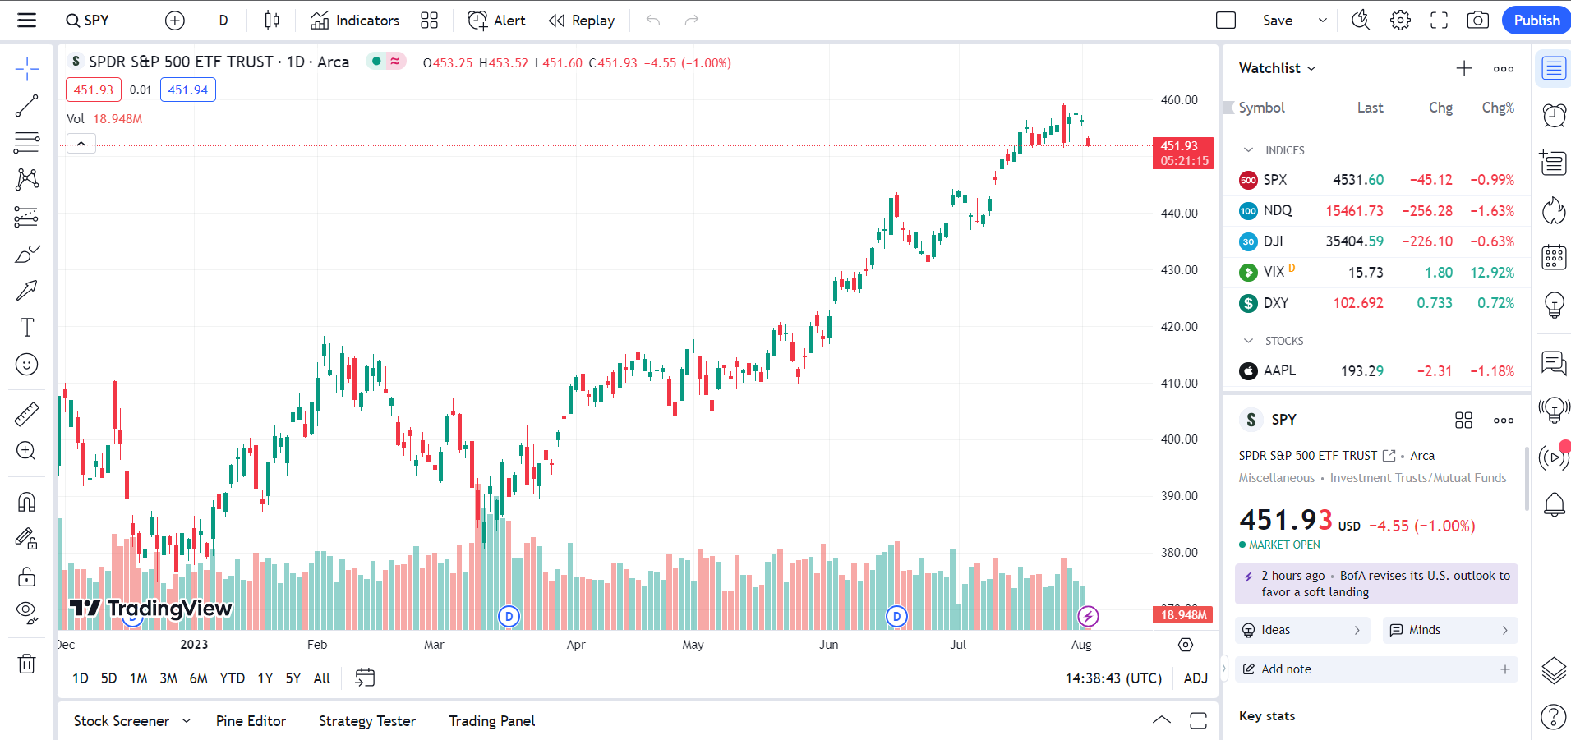Activate the Zoom In tool
This screenshot has height=740, width=1571.
27,451
